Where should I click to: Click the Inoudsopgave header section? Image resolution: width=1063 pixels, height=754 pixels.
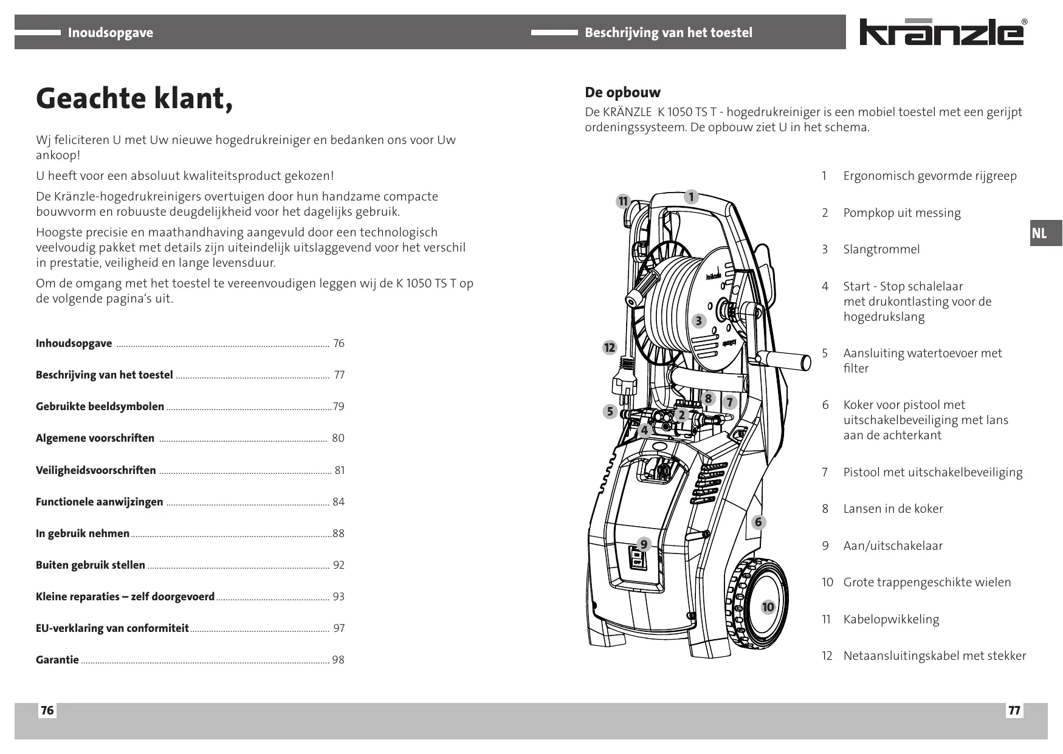[x=110, y=33]
